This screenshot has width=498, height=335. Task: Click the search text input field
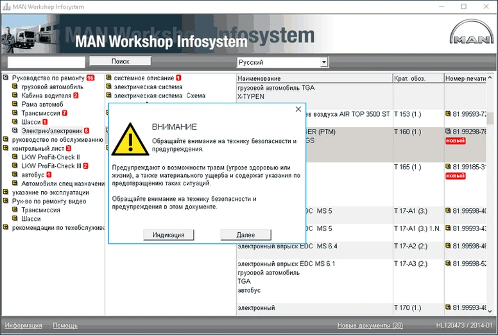click(x=46, y=62)
